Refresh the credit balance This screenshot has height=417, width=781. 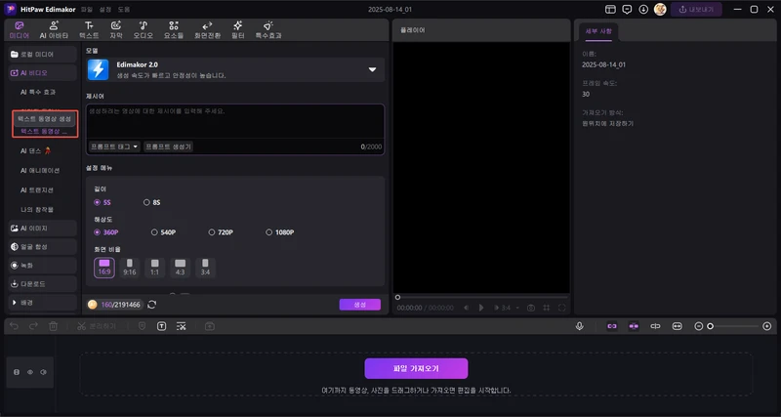(x=152, y=305)
